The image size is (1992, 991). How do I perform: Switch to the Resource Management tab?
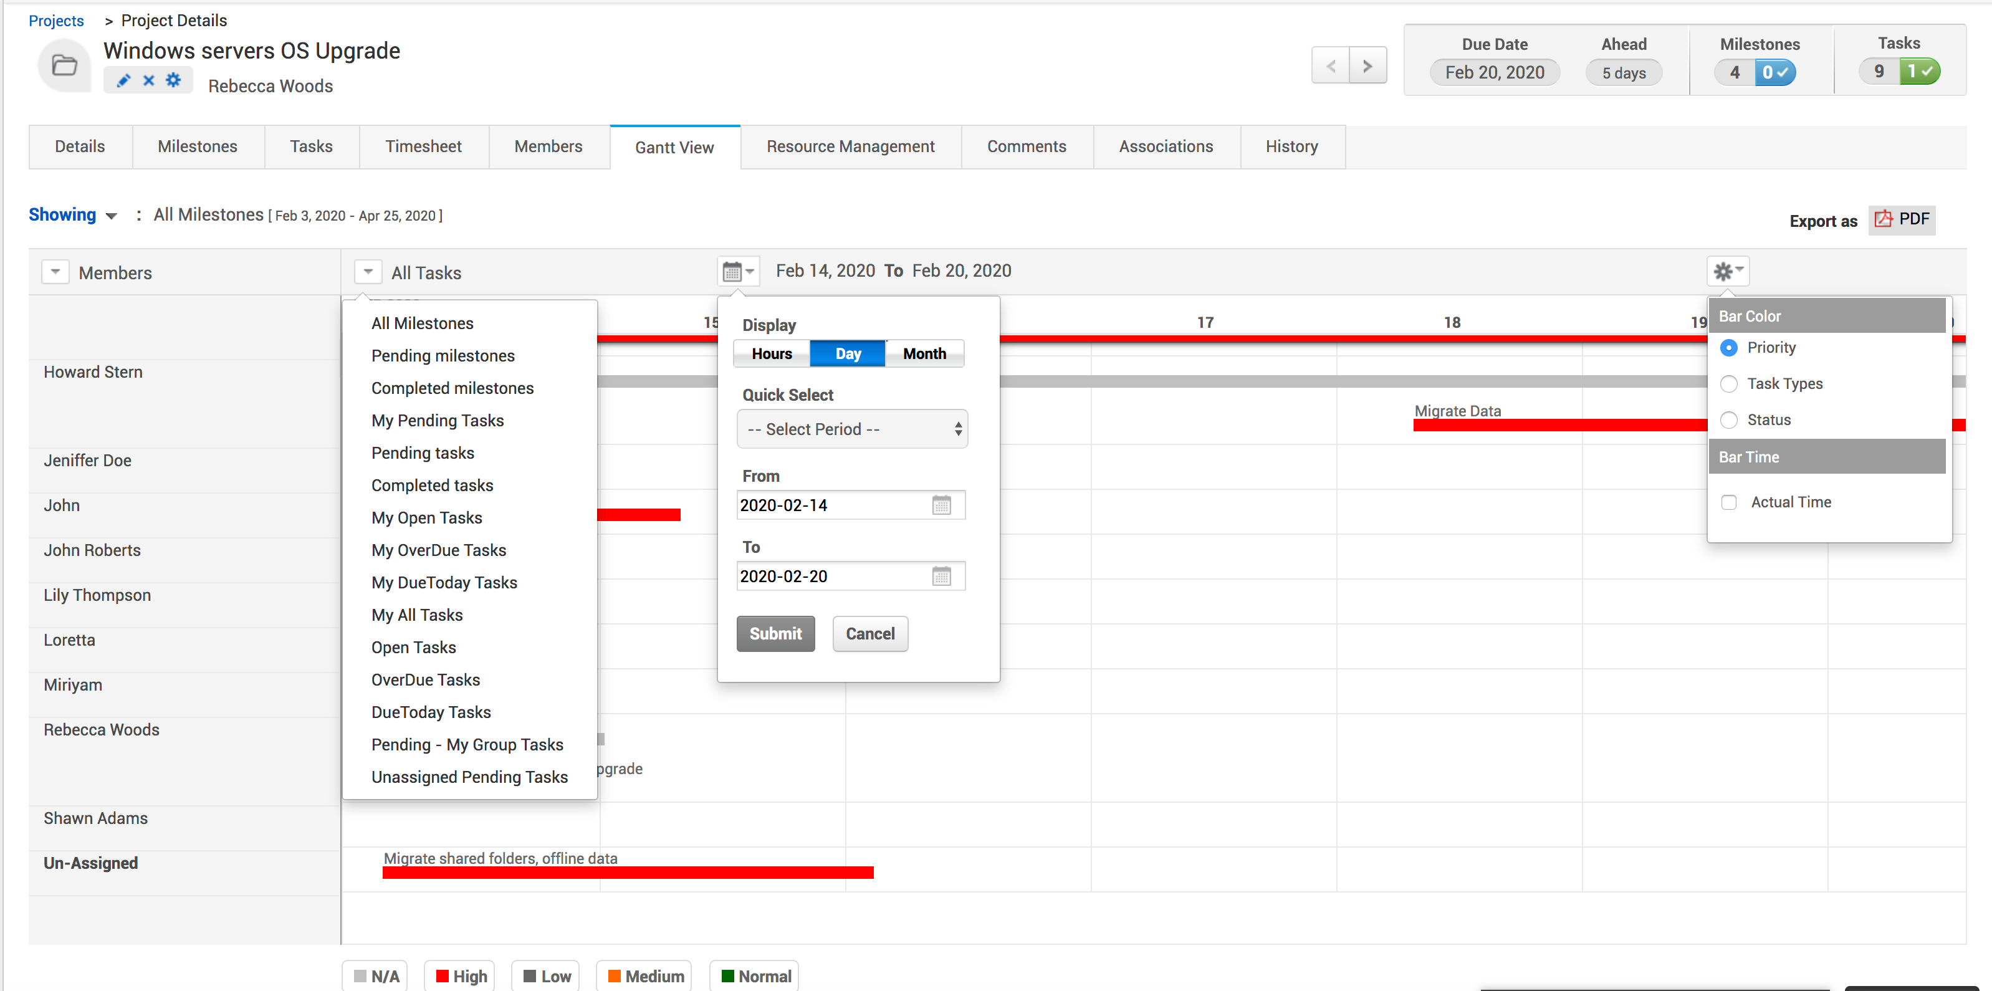click(x=850, y=147)
